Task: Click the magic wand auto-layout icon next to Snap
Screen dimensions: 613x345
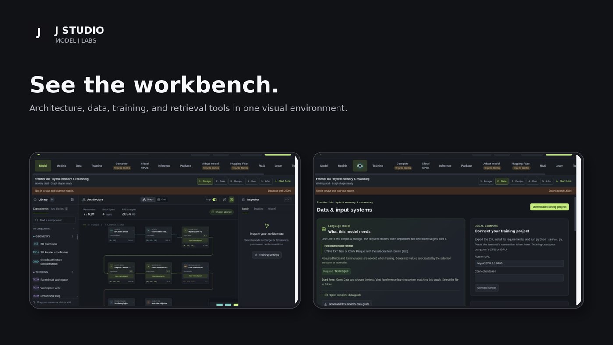Action: coord(224,199)
